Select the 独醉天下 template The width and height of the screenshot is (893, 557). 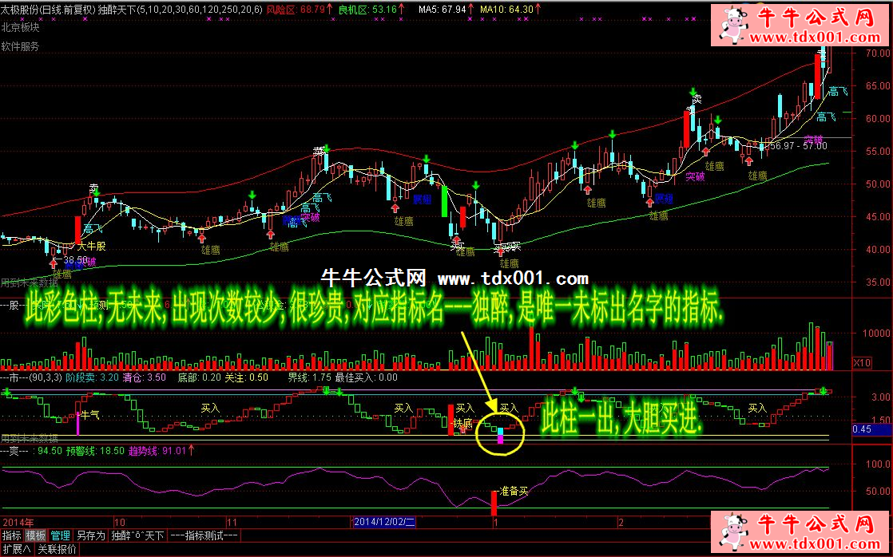point(137,535)
